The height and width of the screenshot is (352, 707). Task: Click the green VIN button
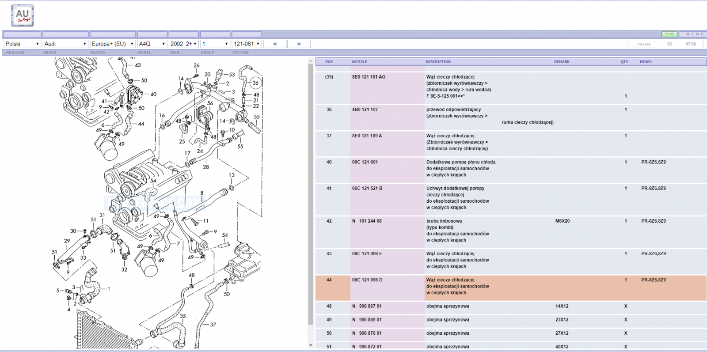click(669, 34)
